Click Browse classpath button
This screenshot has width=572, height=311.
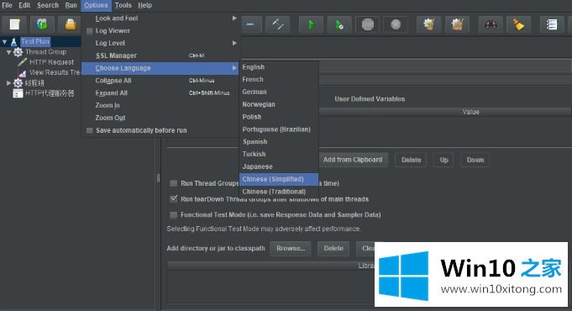[x=291, y=248]
